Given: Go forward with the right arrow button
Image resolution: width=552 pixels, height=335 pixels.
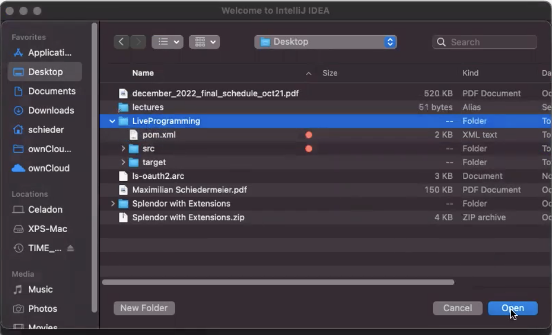Looking at the screenshot, I should tap(138, 42).
